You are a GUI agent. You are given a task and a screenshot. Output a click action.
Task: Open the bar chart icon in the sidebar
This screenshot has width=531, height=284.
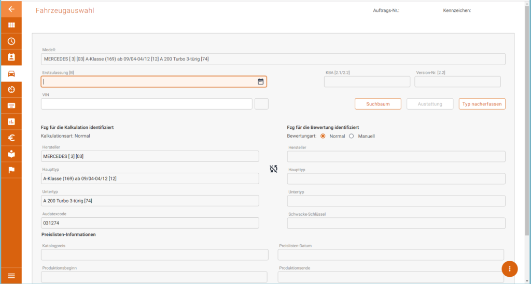11,122
